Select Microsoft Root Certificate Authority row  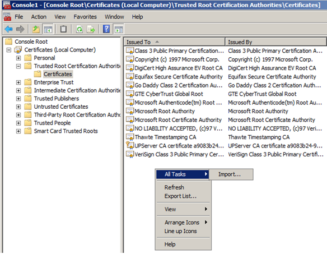(x=178, y=120)
